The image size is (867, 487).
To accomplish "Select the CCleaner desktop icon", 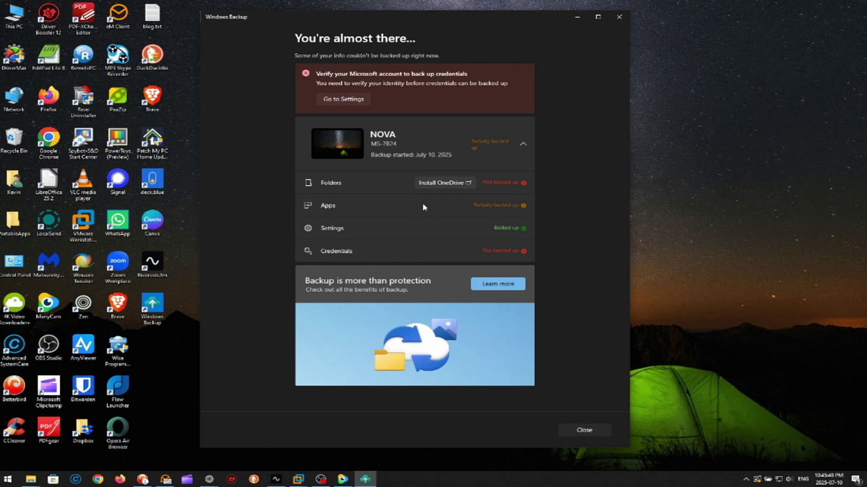I will [x=14, y=431].
